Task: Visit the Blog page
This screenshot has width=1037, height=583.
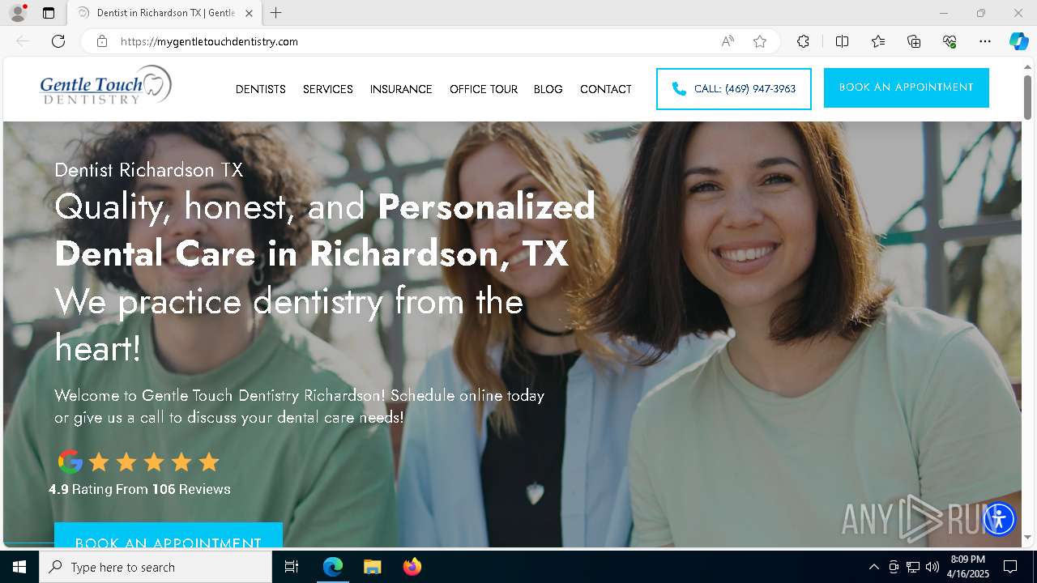Action: point(548,89)
